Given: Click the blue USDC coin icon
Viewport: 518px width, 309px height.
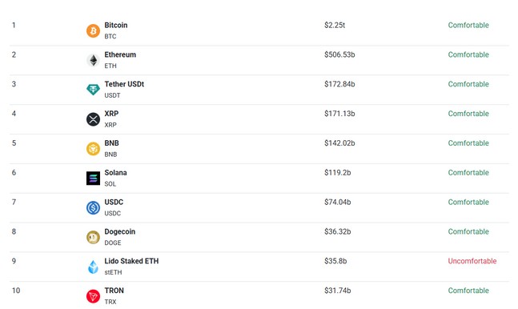Looking at the screenshot, I should [x=93, y=208].
